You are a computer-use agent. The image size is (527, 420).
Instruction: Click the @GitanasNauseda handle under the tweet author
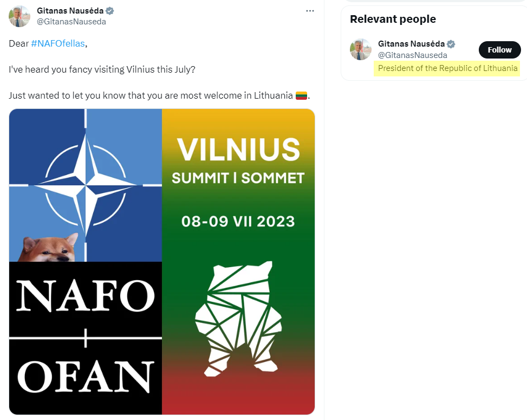click(x=71, y=22)
